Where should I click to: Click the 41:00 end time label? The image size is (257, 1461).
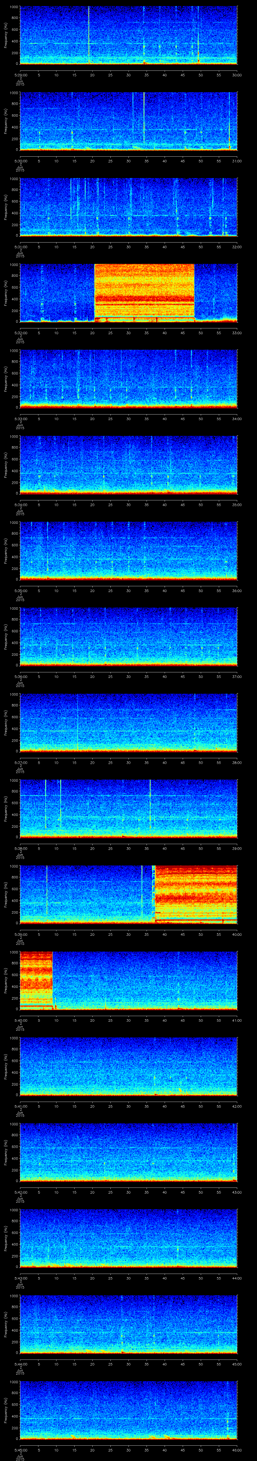(237, 1020)
